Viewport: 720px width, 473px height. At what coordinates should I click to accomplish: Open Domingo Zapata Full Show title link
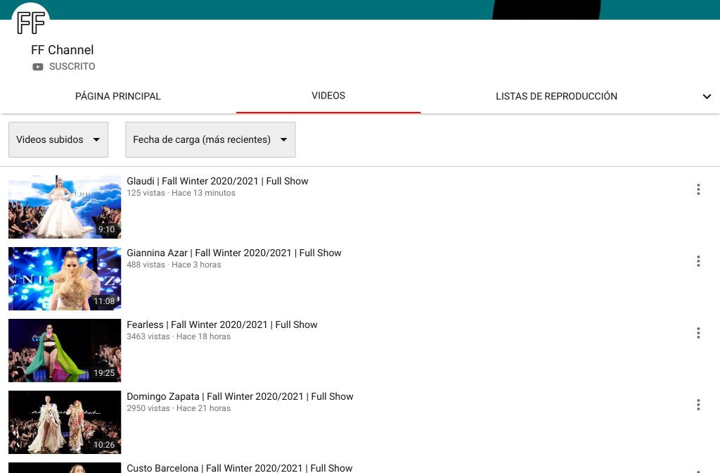tap(240, 396)
